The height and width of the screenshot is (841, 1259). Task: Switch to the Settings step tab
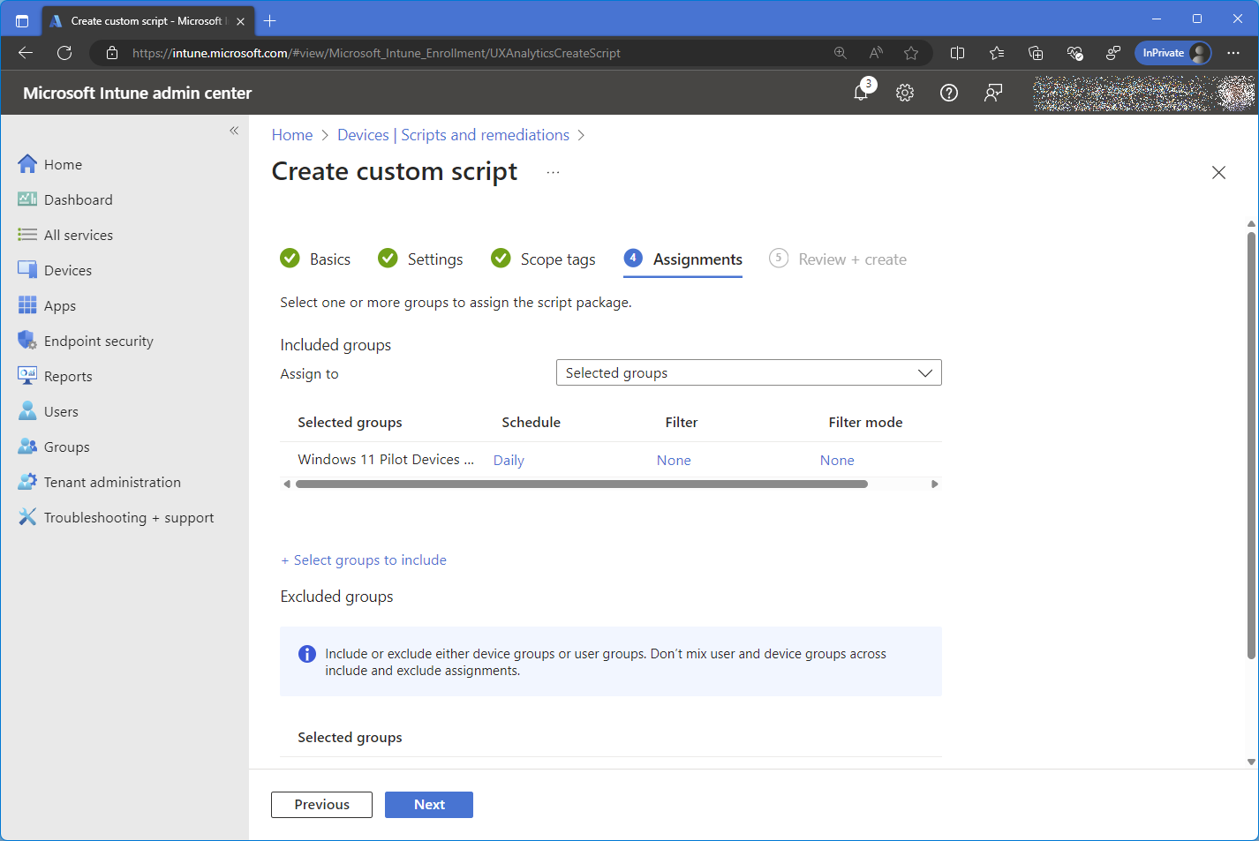click(x=434, y=259)
